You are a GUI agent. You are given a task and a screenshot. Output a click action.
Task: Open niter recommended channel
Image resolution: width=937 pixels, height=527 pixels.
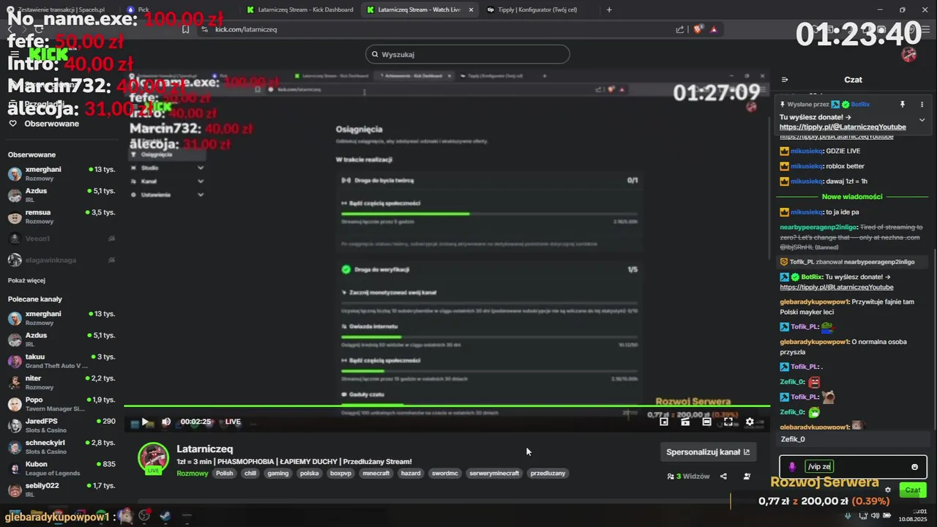pyautogui.click(x=61, y=382)
